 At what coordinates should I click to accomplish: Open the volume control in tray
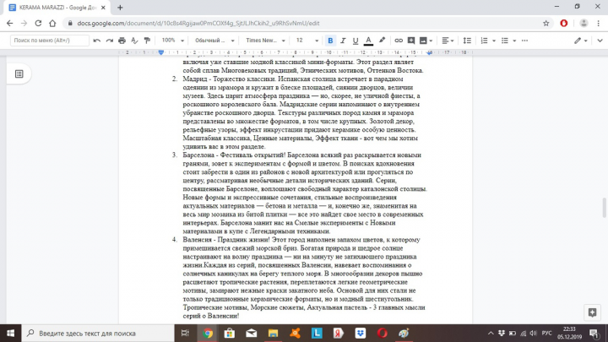pyautogui.click(x=534, y=333)
